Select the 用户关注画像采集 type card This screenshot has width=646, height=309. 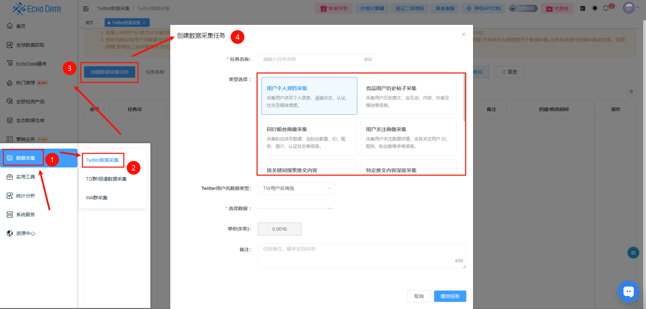(408, 137)
